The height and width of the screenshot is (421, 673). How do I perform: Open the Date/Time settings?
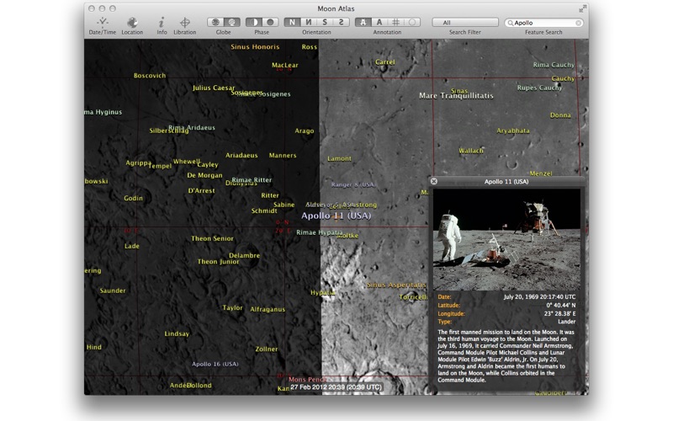pos(102,26)
